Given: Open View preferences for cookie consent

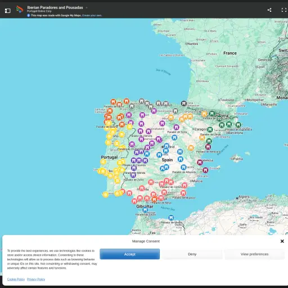Looking at the screenshot, I should coord(255,254).
